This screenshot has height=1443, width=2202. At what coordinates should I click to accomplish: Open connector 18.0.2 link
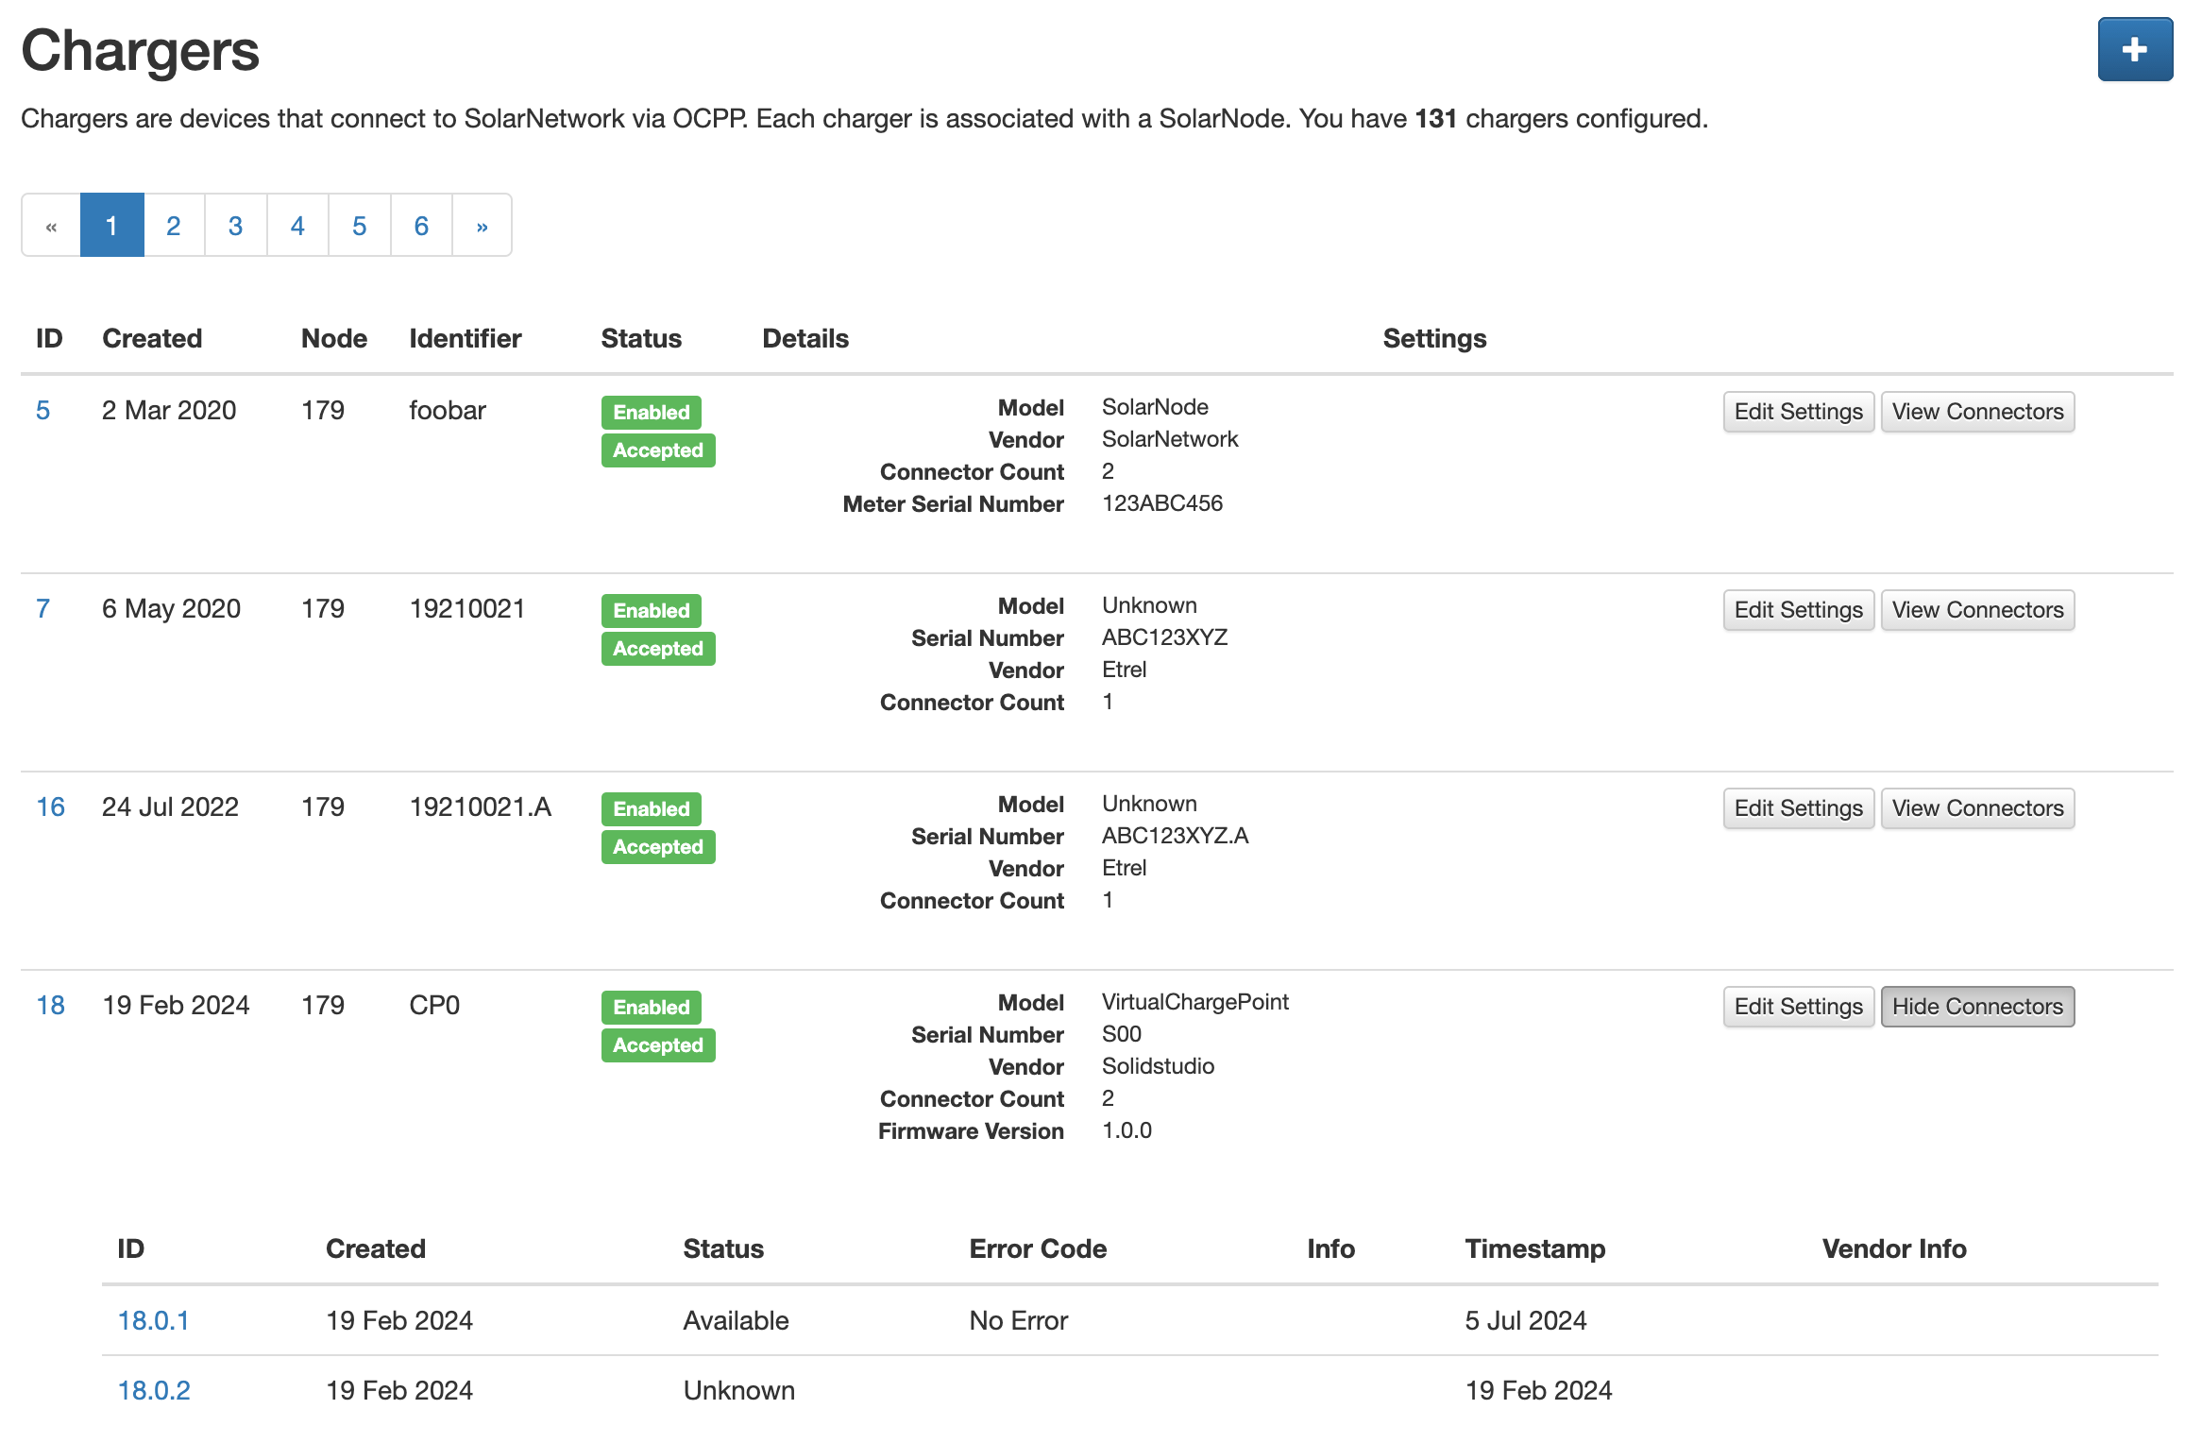click(x=154, y=1390)
